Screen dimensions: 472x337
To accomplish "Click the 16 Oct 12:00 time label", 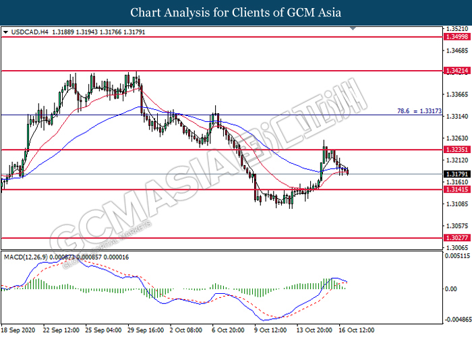I will 357,330.
